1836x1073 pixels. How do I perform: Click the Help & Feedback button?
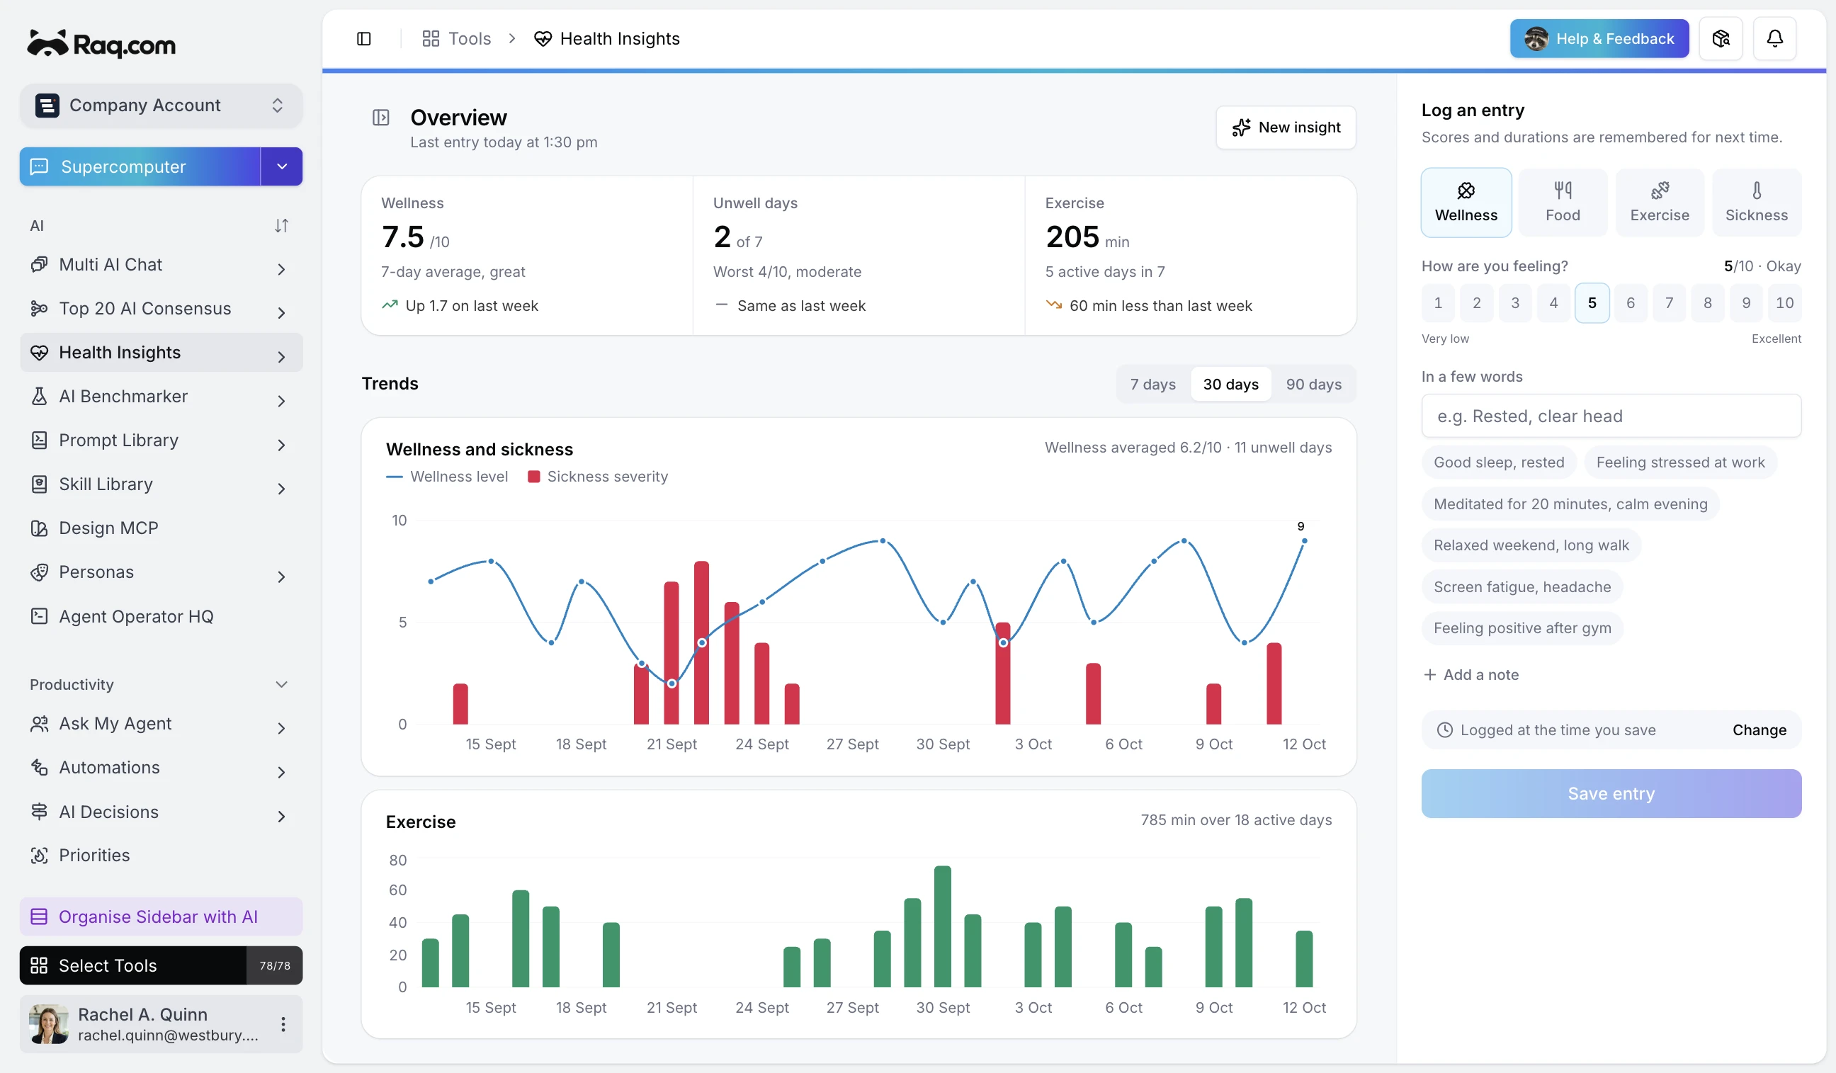coord(1599,39)
